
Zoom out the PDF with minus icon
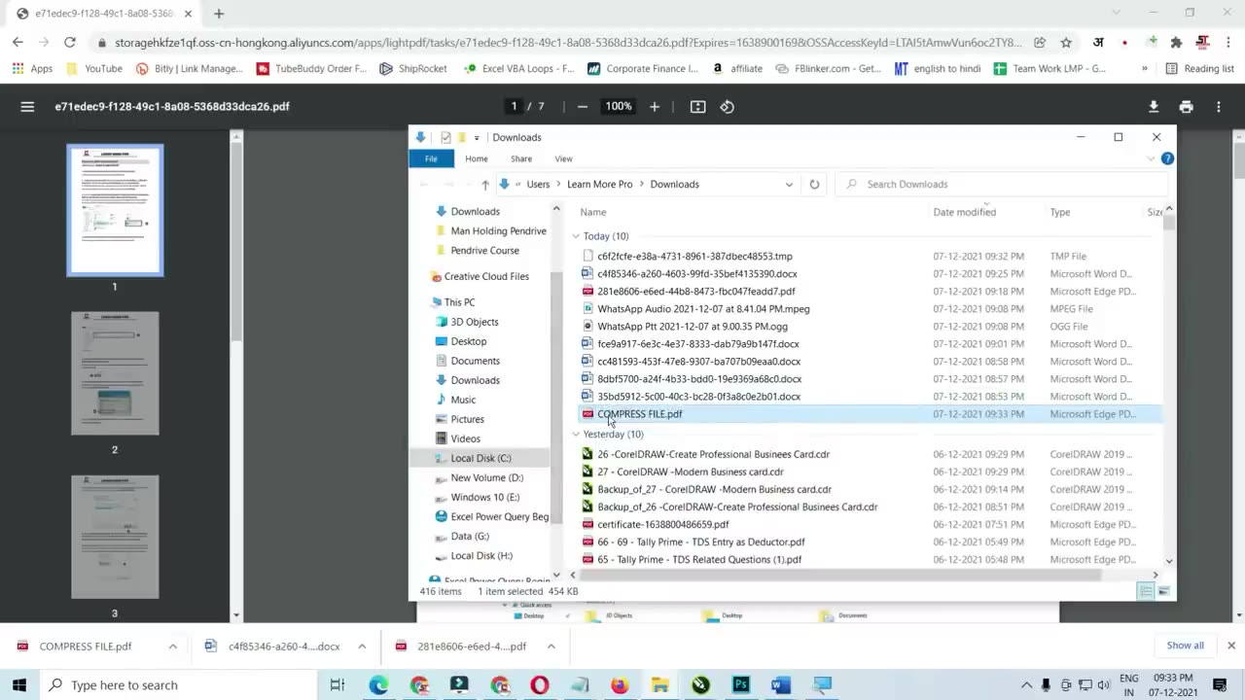(582, 106)
